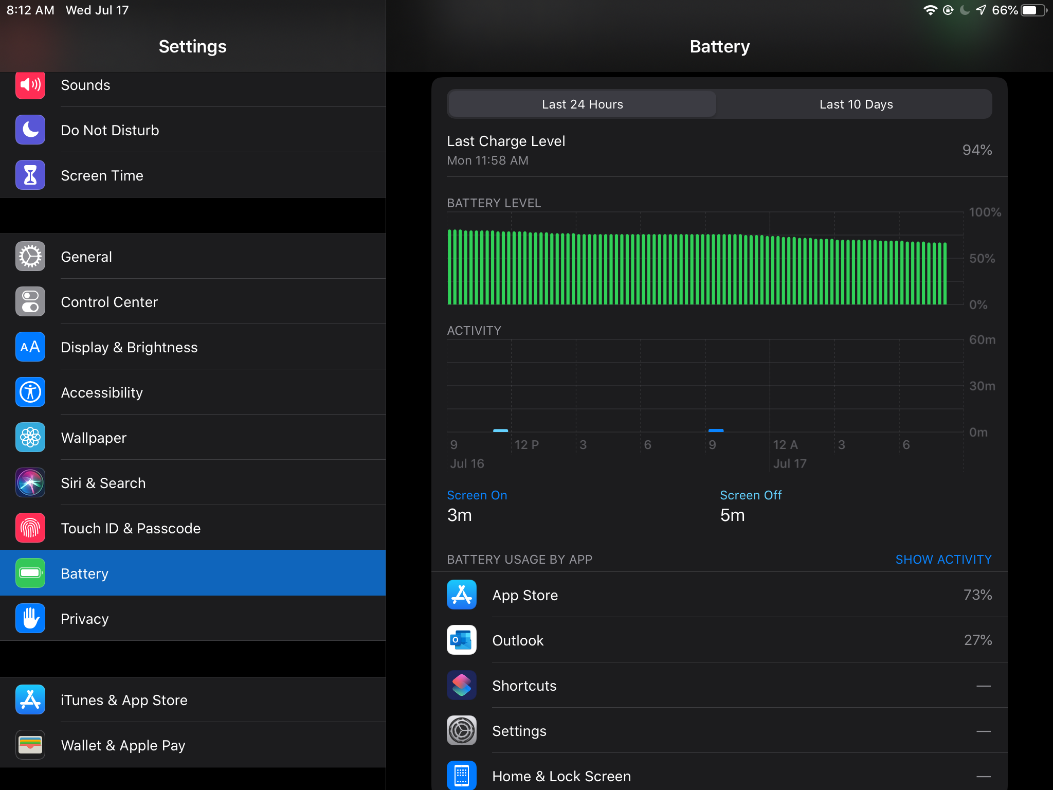Tap the Screen Time hourglass icon
The width and height of the screenshot is (1053, 790).
click(x=30, y=175)
